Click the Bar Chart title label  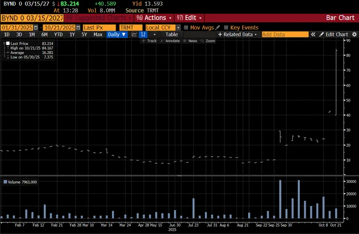pyautogui.click(x=340, y=17)
